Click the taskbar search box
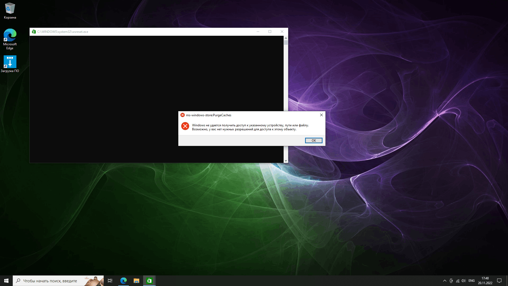 [58, 281]
